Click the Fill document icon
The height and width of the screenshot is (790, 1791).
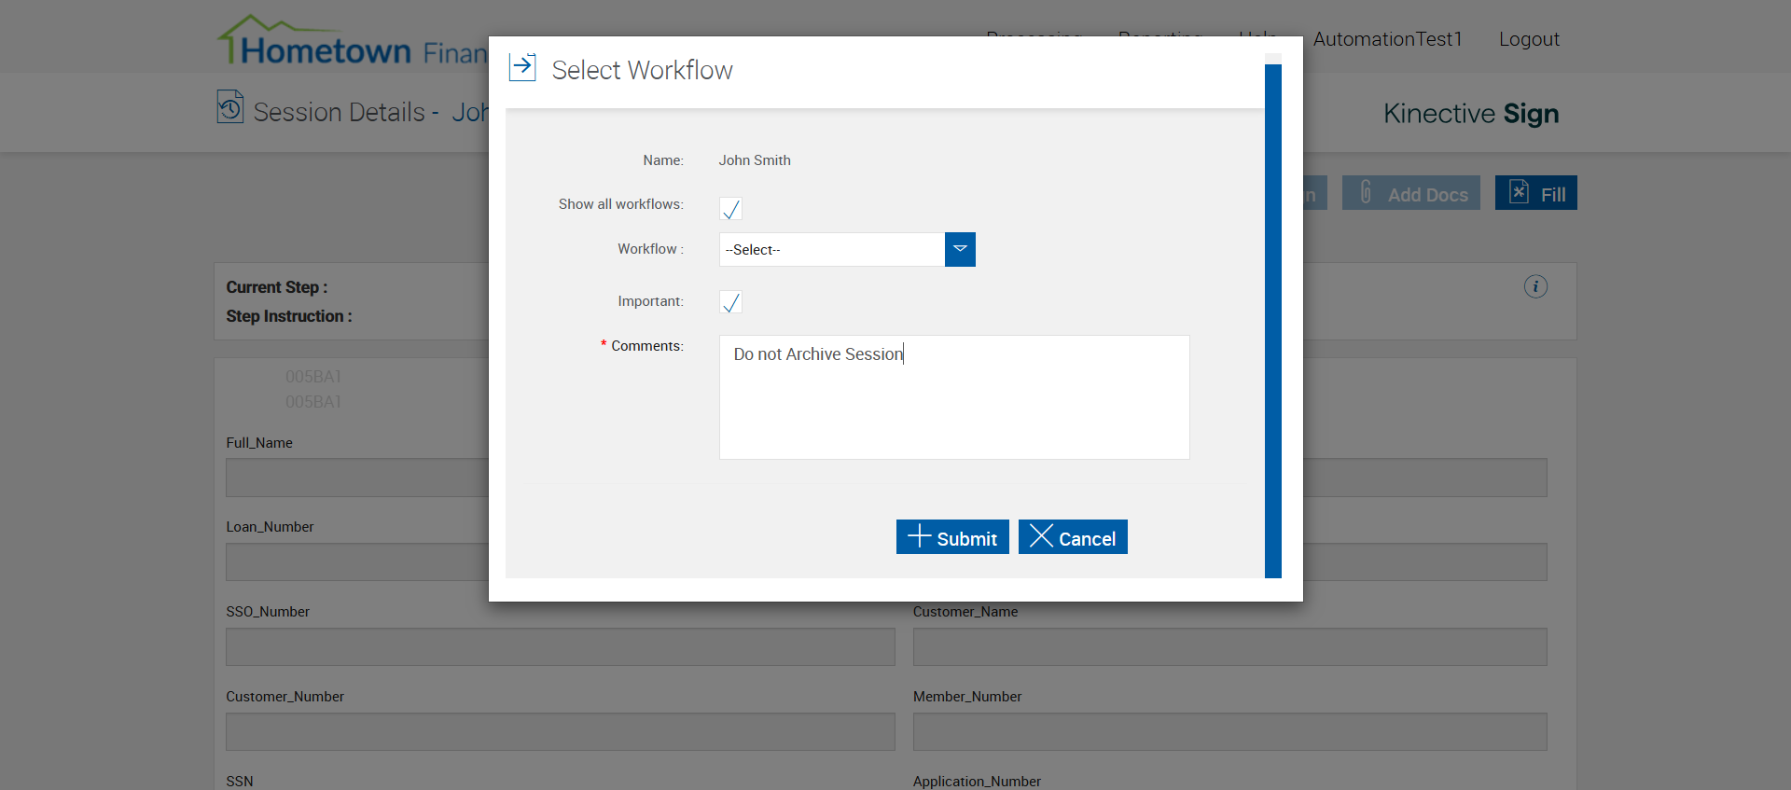point(1519,192)
